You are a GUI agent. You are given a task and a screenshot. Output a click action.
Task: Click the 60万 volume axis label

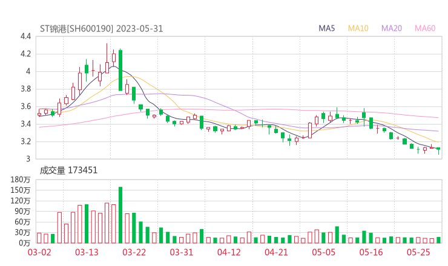[22, 222]
